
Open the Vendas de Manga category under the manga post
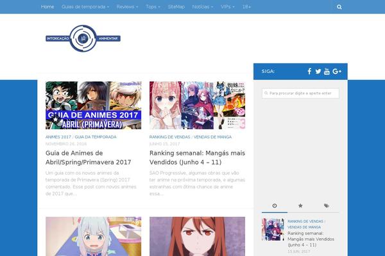point(212,137)
